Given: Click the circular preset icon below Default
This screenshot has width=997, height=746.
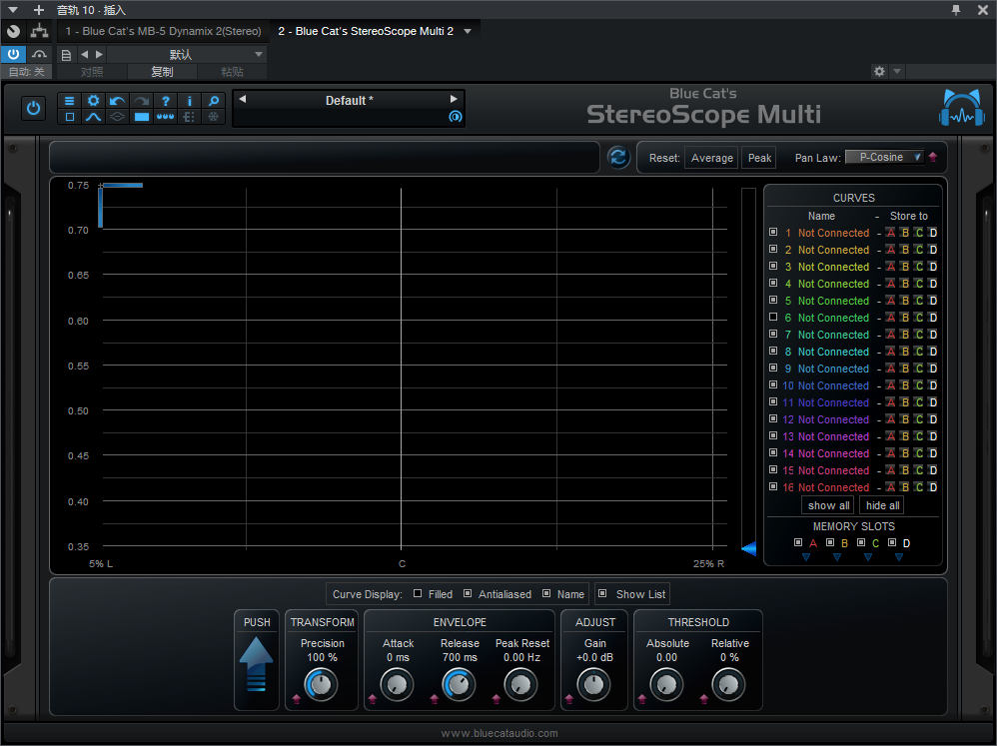Looking at the screenshot, I should pyautogui.click(x=456, y=116).
